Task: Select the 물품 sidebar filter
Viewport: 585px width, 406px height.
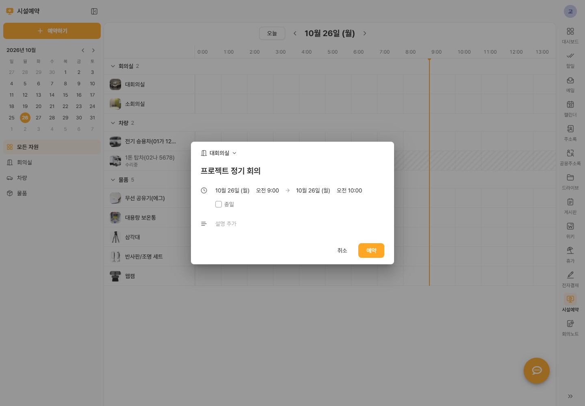Action: click(x=52, y=193)
